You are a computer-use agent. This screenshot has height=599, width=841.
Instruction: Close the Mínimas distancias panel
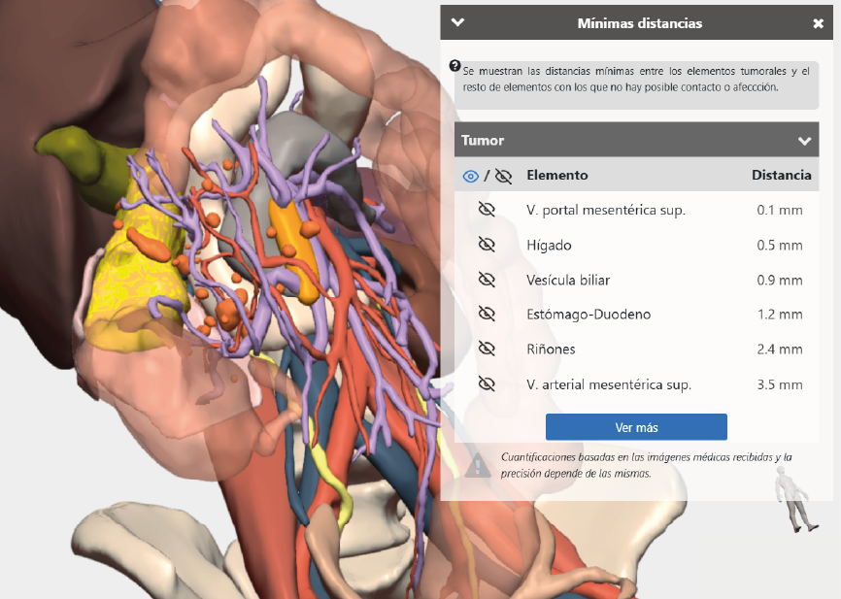tap(818, 23)
